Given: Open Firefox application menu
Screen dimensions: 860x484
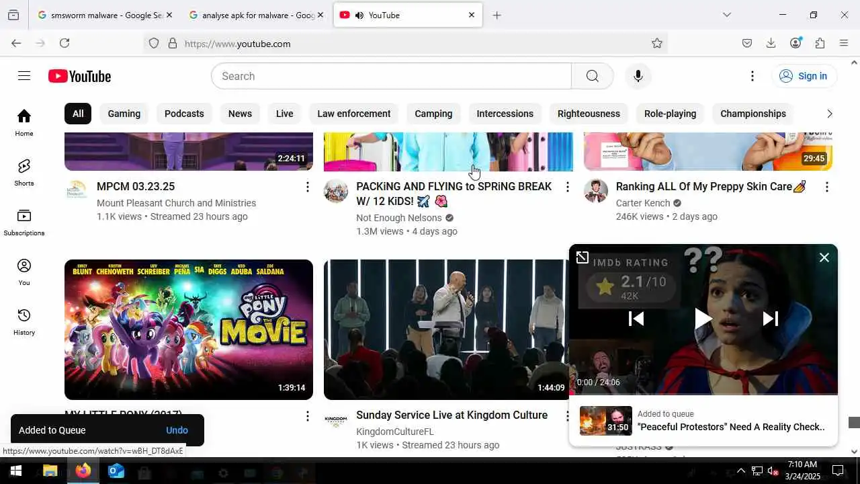Looking at the screenshot, I should (844, 43).
